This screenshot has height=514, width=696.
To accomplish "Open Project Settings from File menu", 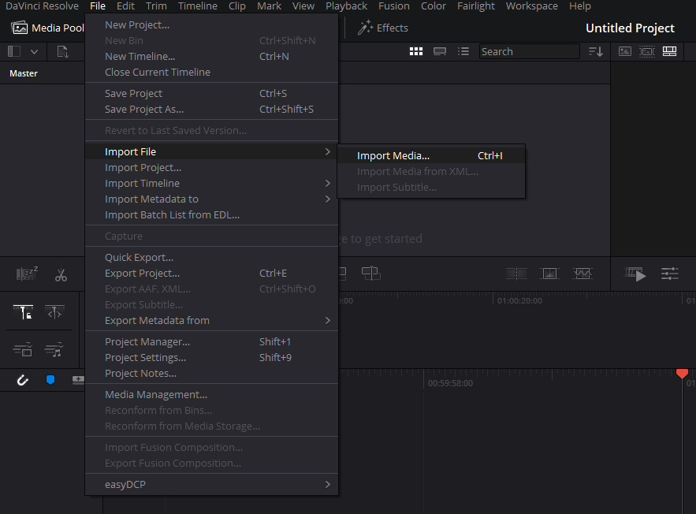I will click(211, 358).
